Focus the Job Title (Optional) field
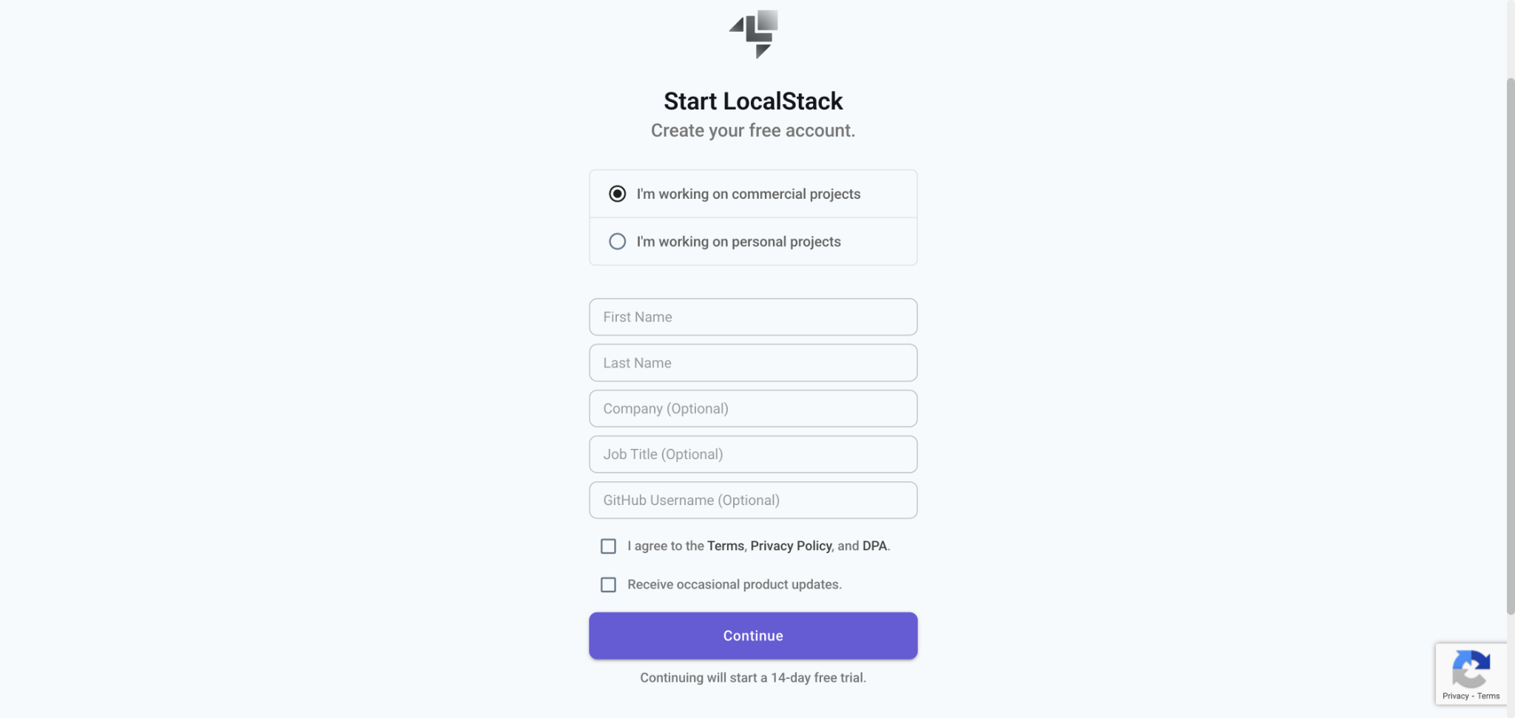The image size is (1515, 718). (752, 454)
